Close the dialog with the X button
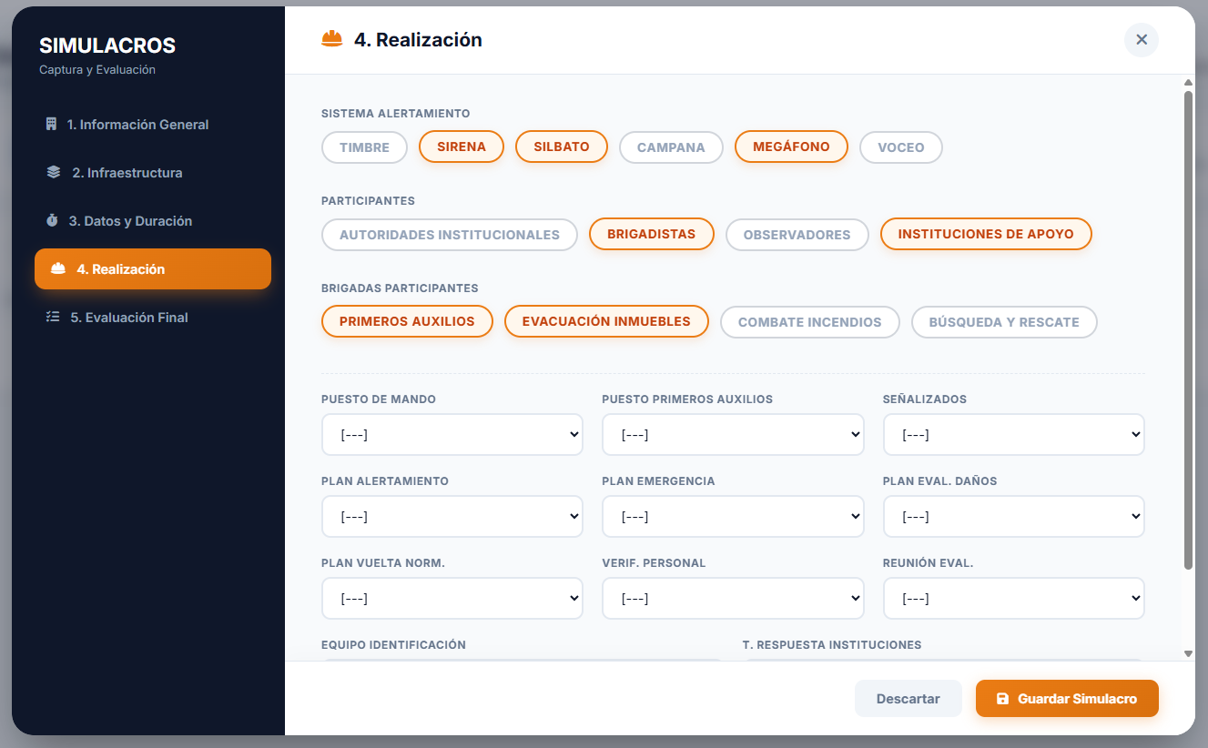 click(x=1142, y=40)
